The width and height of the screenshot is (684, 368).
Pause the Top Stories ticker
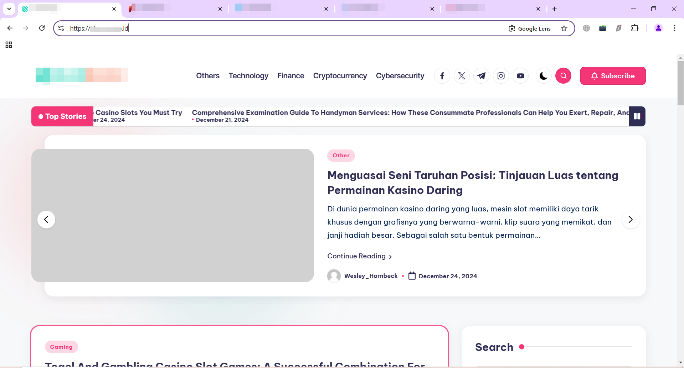click(637, 116)
